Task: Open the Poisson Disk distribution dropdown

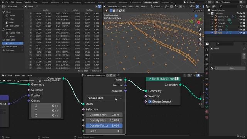Action: [104, 98]
